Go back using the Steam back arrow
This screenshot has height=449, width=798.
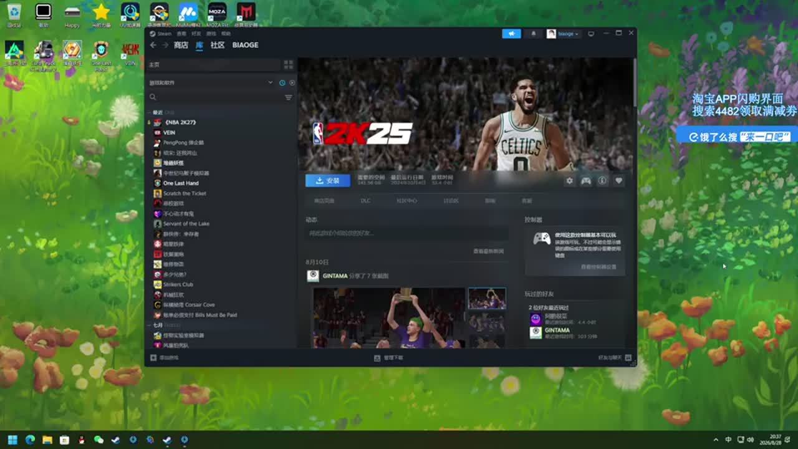tap(153, 45)
